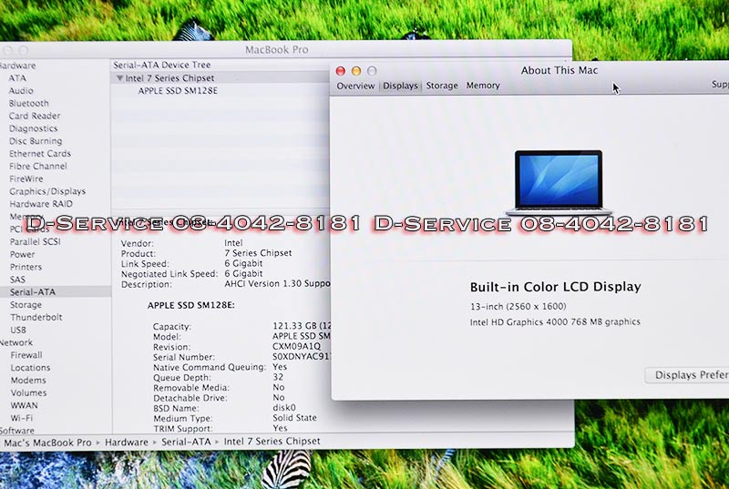Select Parallel SCSI in the sidebar
729x489 pixels.
click(x=36, y=241)
